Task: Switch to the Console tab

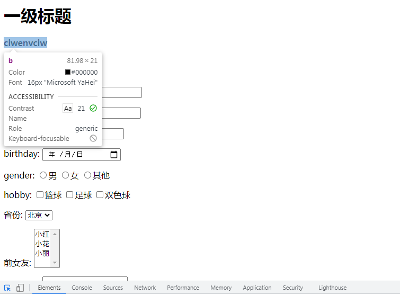Action: pos(82,288)
